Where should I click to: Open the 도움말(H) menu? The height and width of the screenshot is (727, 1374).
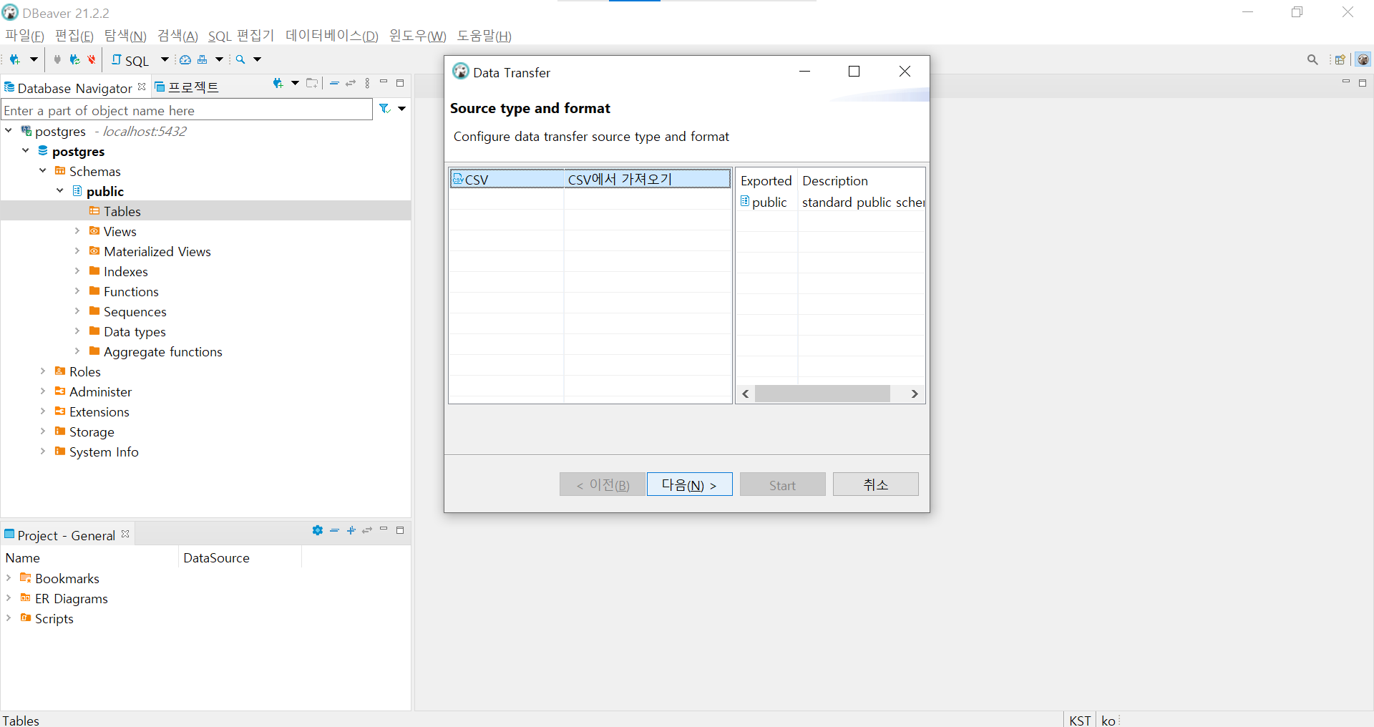484,36
